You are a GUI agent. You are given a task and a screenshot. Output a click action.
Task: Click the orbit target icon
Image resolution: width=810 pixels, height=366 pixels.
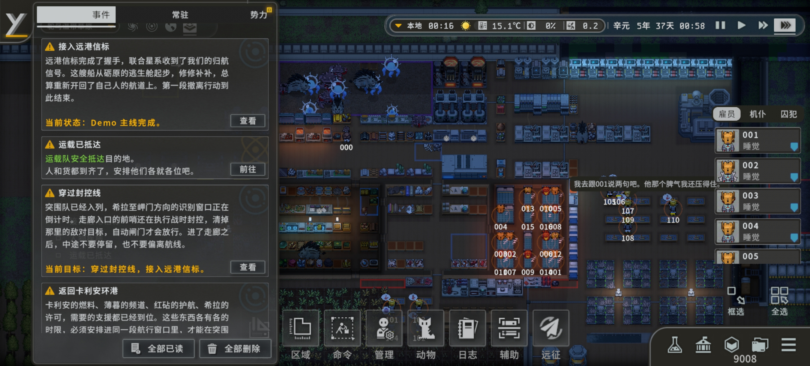pos(152,27)
